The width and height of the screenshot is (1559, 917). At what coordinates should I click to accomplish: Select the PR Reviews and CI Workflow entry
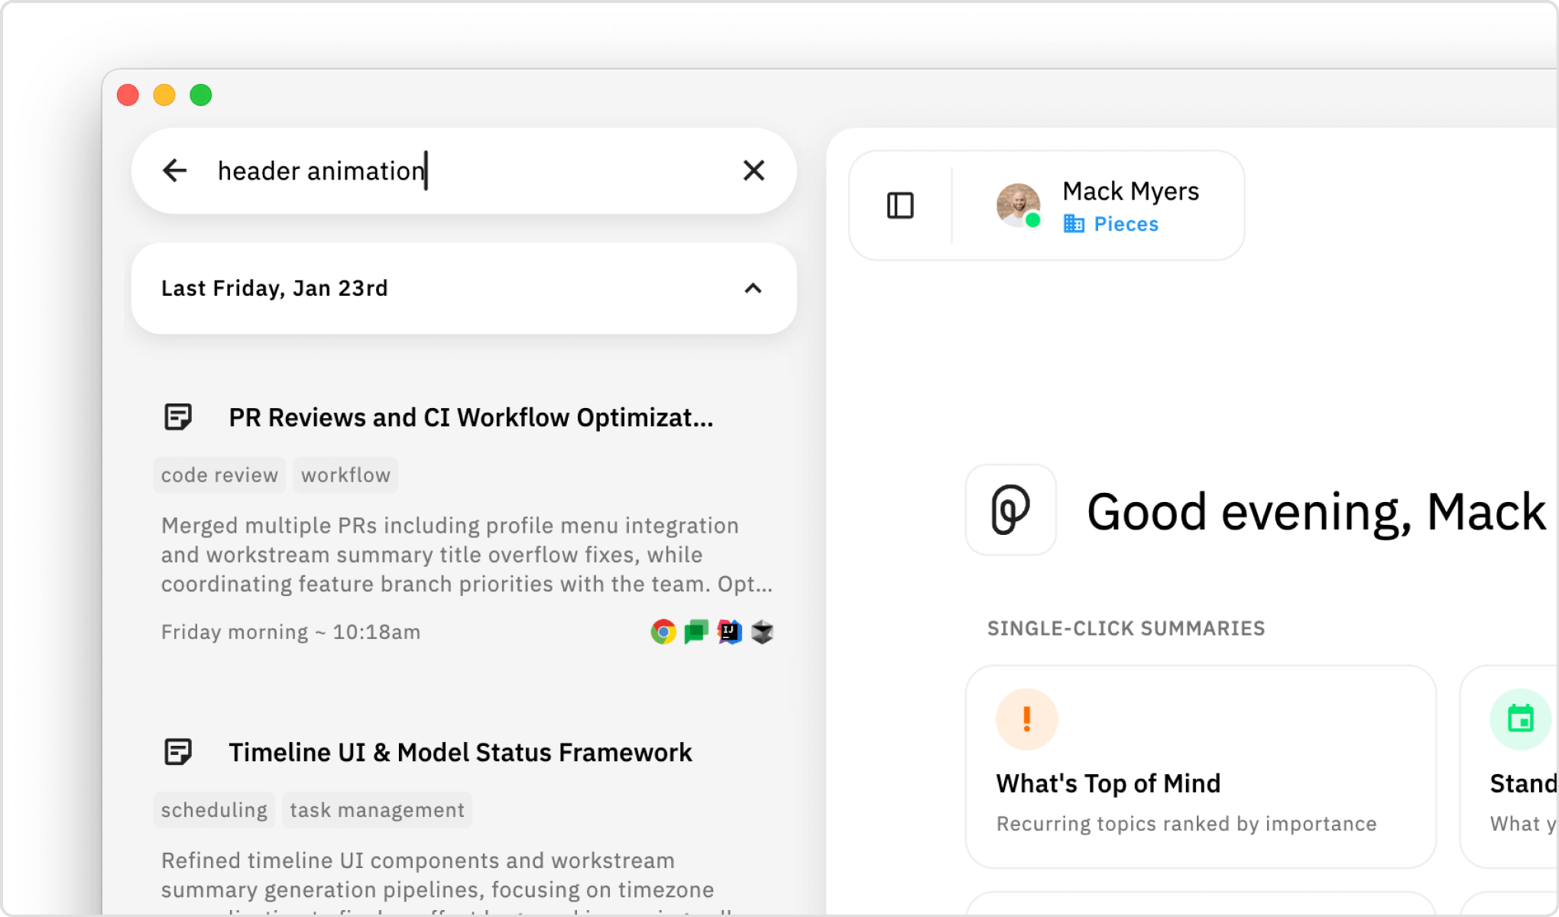coord(471,417)
